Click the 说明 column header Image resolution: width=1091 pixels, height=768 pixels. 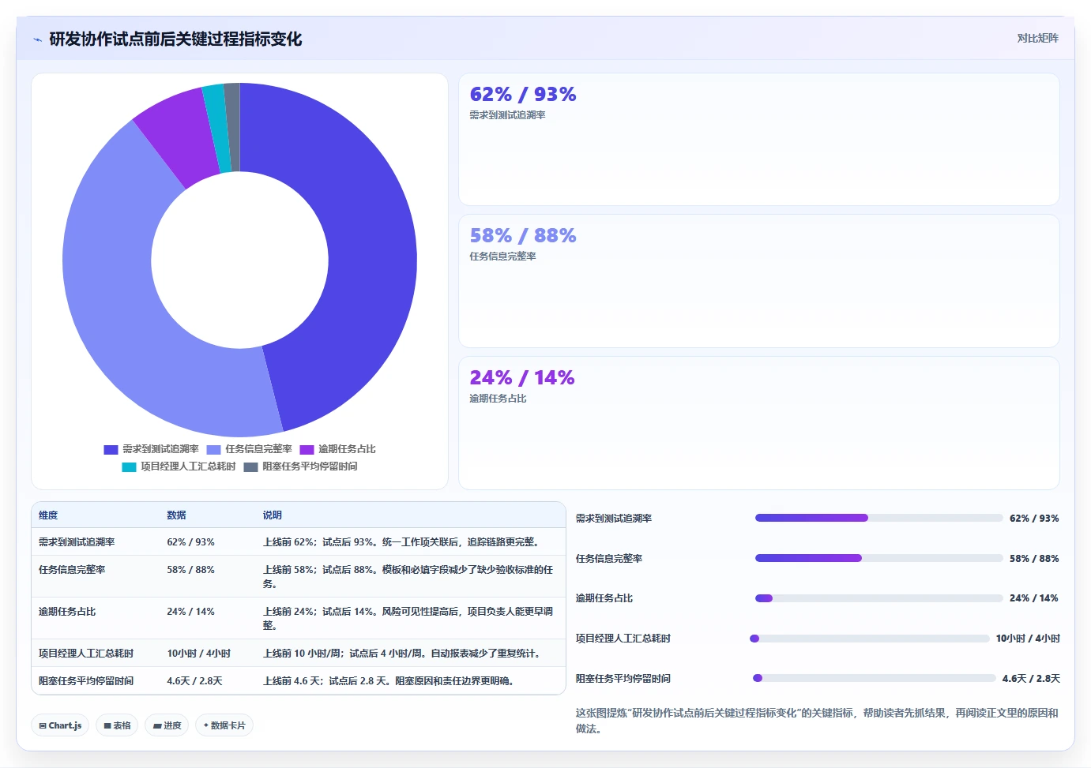coord(273,515)
